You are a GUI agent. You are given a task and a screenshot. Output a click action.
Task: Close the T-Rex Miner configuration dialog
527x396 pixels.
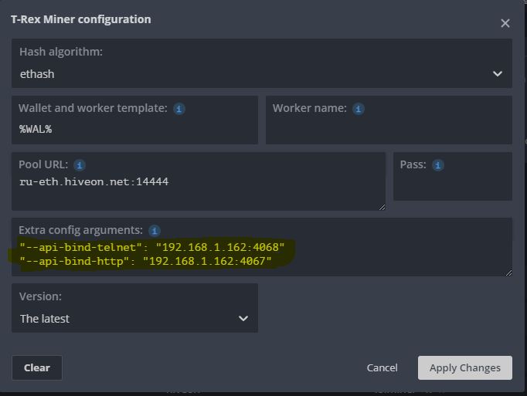click(x=505, y=23)
